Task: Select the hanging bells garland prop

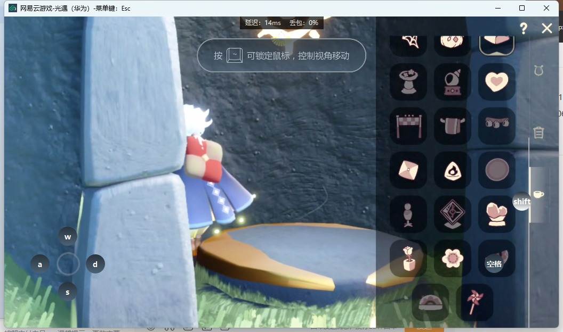Action: [x=496, y=126]
